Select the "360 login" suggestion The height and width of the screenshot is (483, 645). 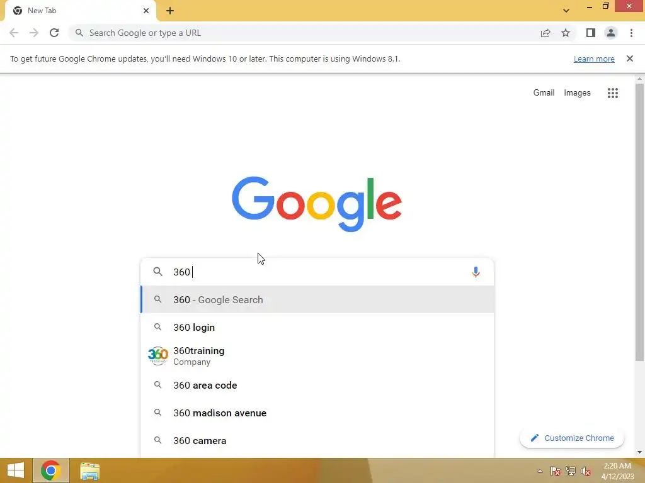click(317, 327)
